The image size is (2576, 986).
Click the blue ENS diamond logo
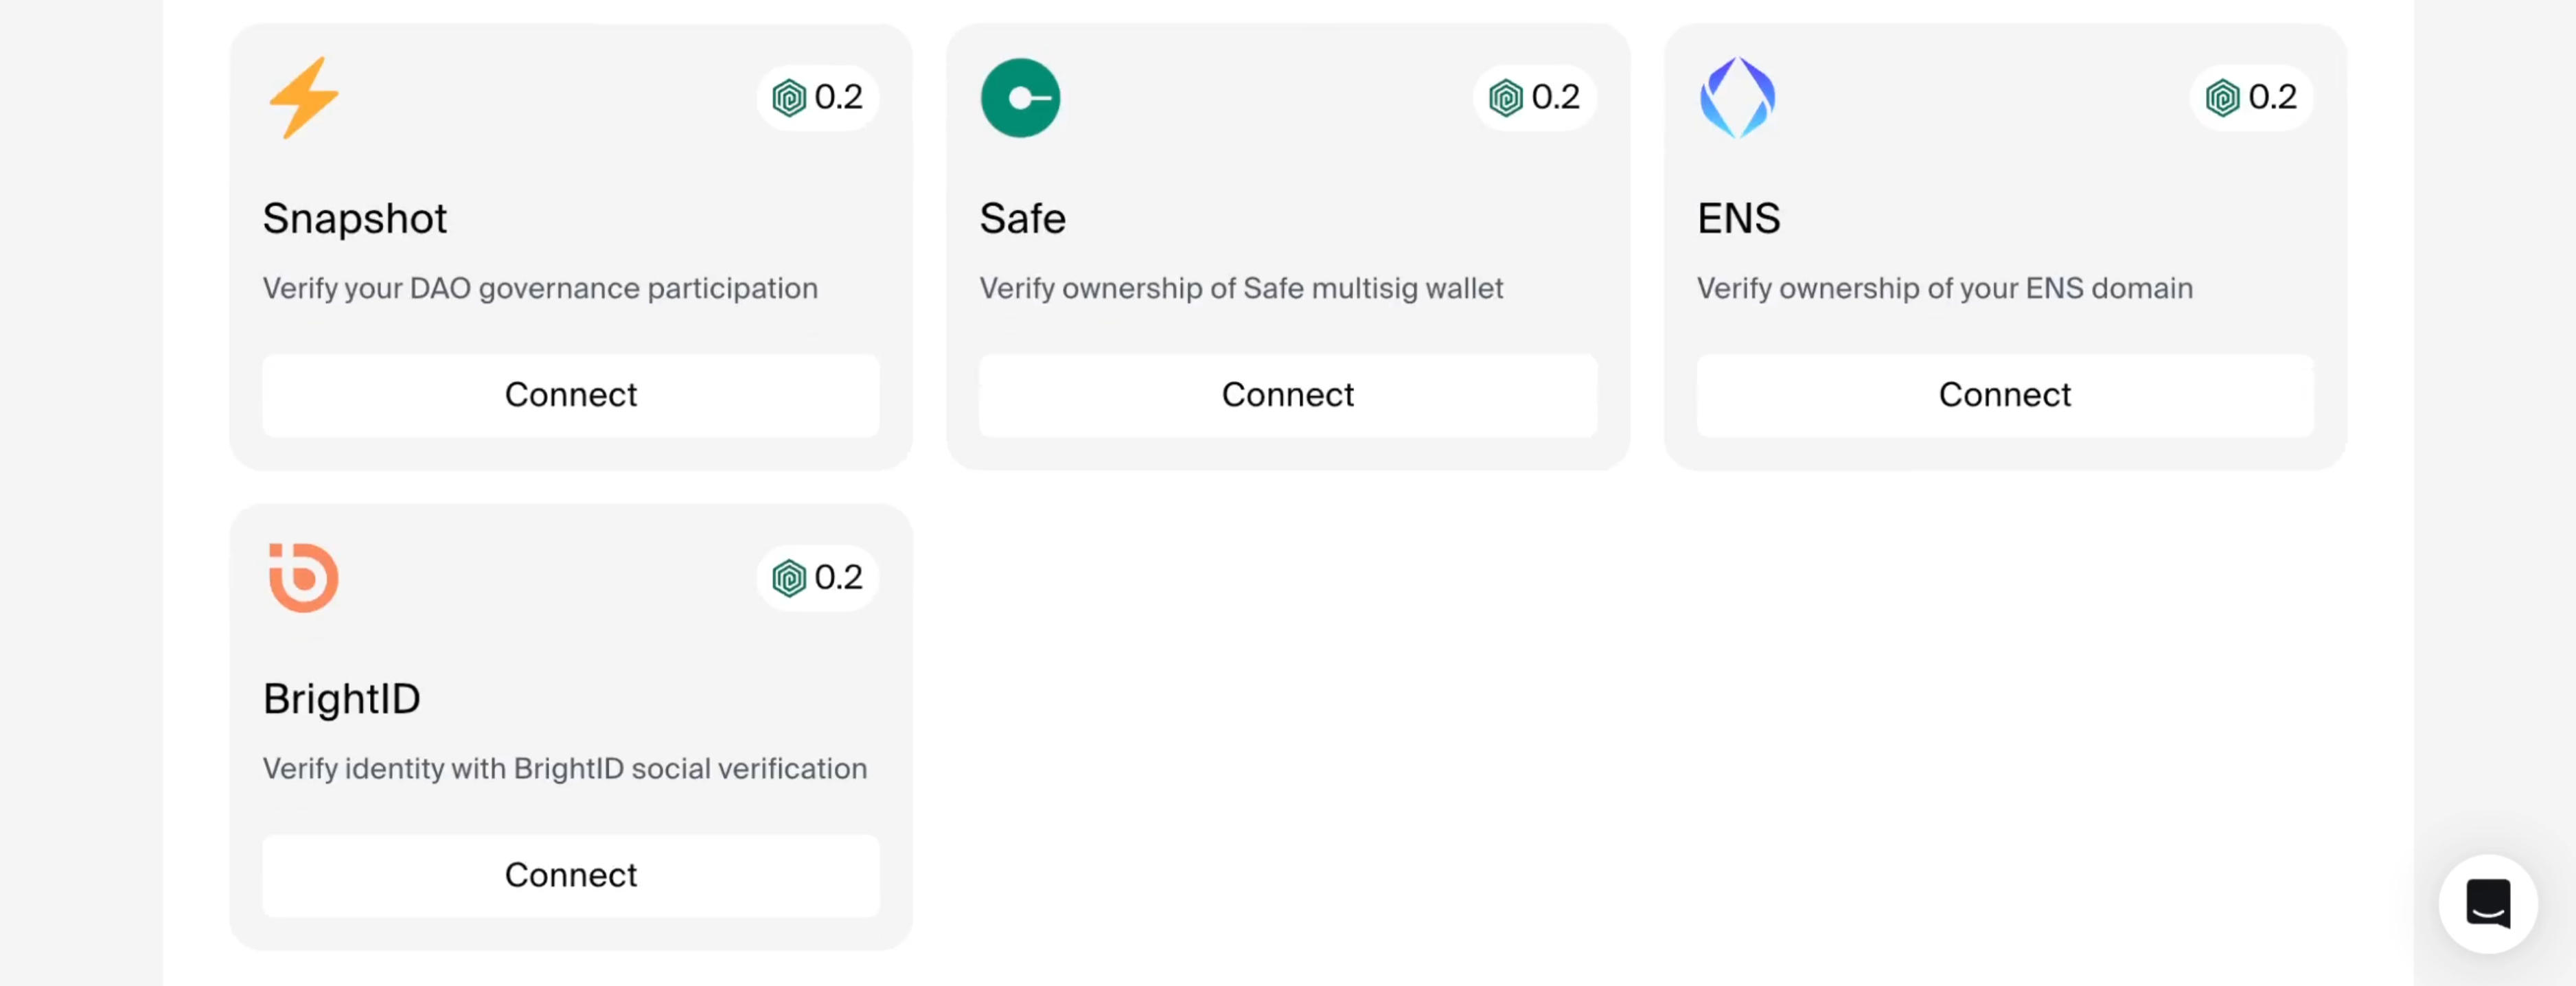pyautogui.click(x=1737, y=98)
